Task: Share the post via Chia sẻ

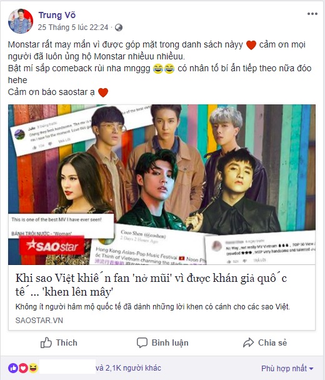Action: click(x=265, y=342)
